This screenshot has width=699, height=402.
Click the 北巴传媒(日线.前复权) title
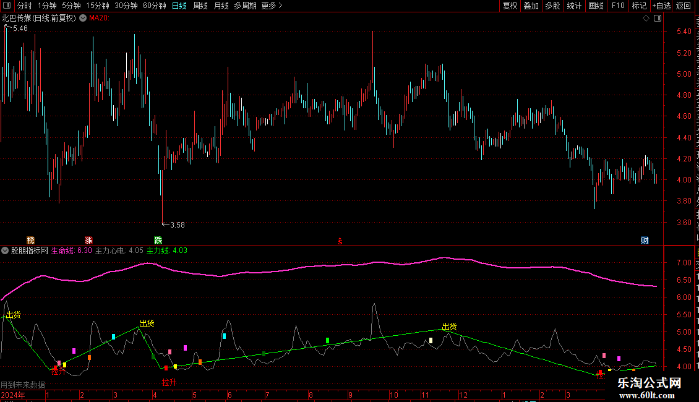39,18
